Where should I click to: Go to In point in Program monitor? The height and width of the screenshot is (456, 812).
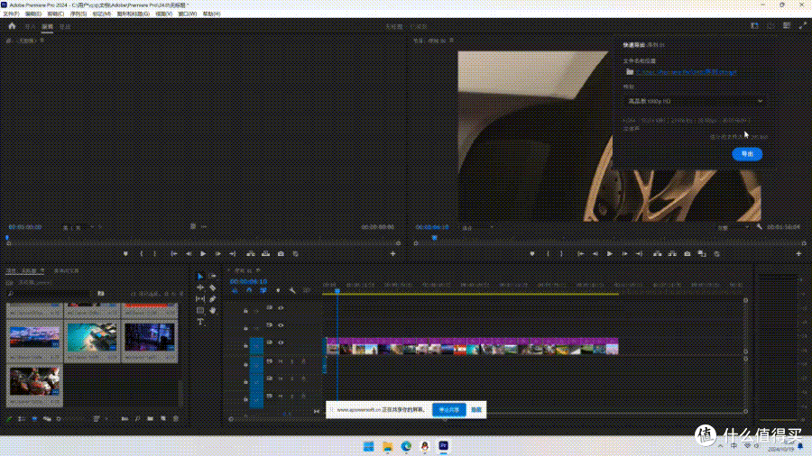tap(580, 254)
